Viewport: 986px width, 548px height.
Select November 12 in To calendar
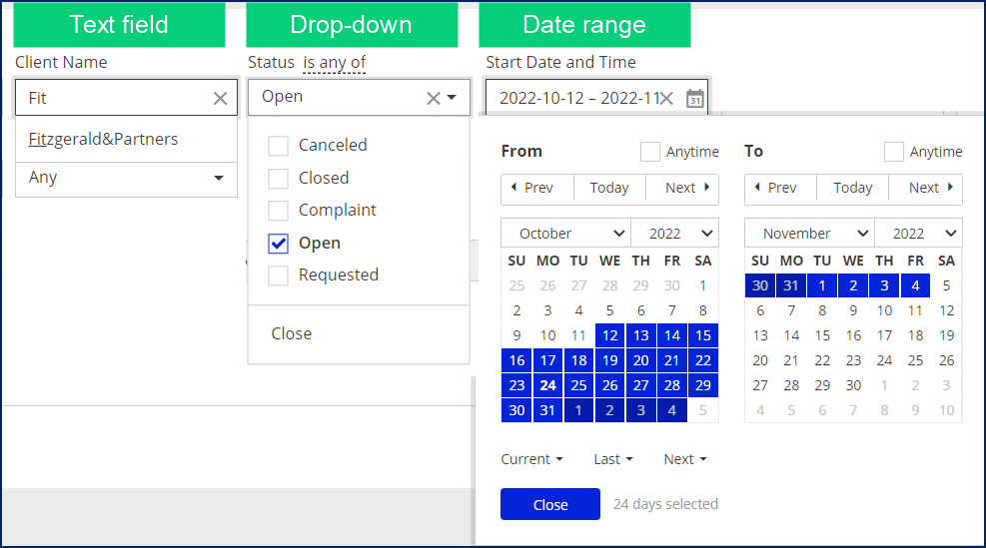coord(946,310)
